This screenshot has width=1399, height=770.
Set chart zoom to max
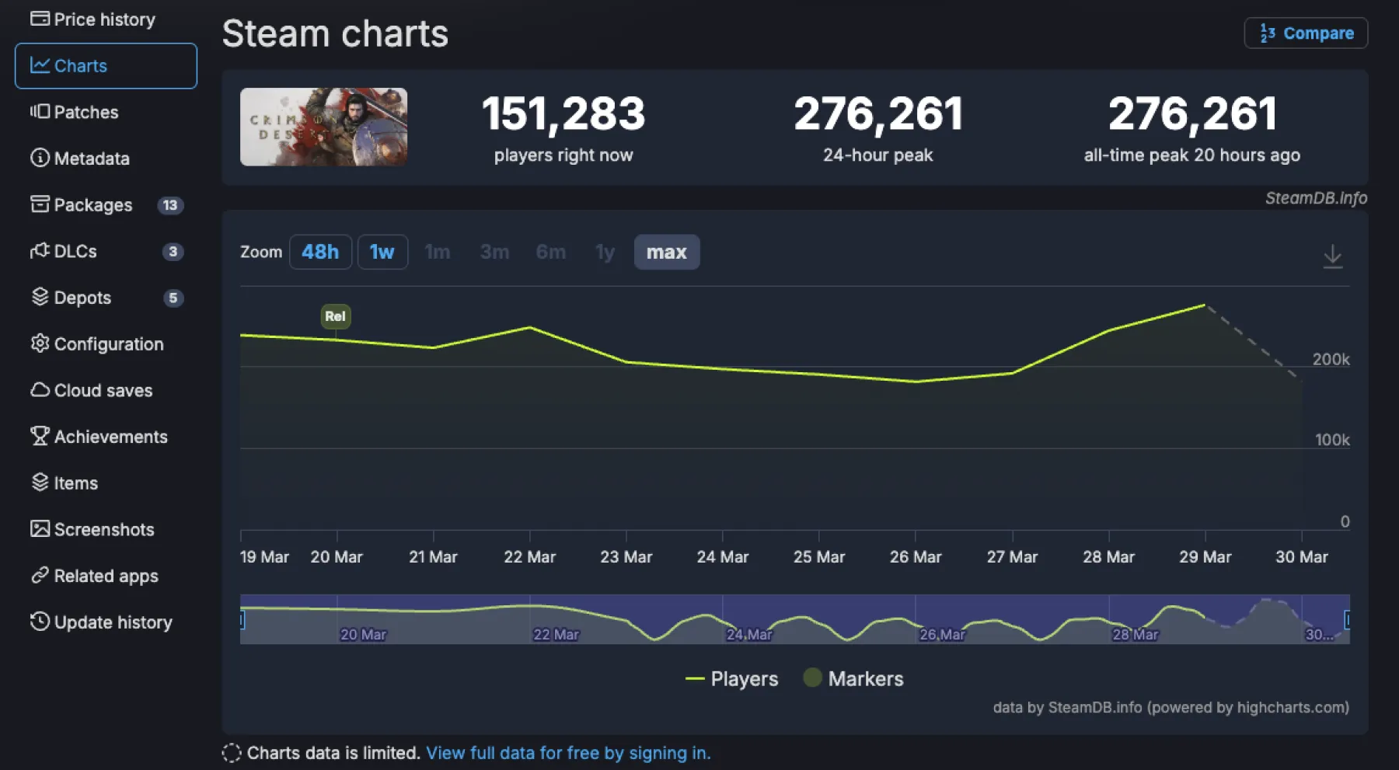pyautogui.click(x=667, y=252)
